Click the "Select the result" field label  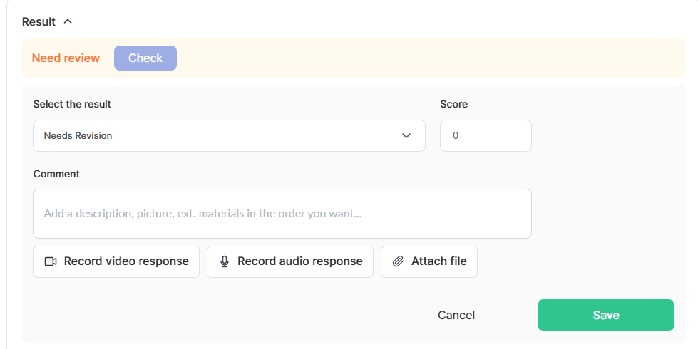click(x=72, y=104)
